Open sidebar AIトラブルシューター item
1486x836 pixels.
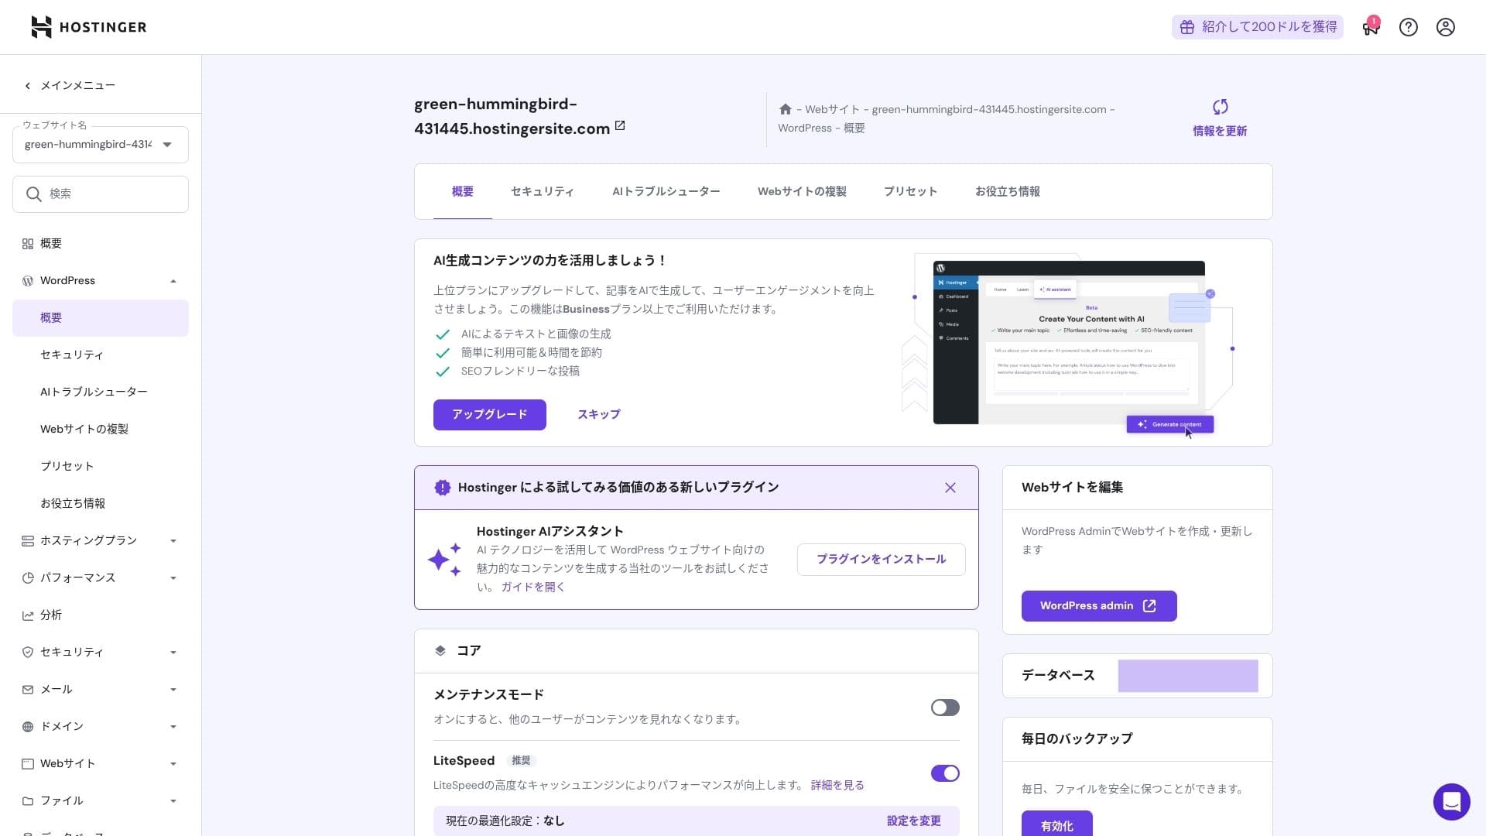point(101,392)
